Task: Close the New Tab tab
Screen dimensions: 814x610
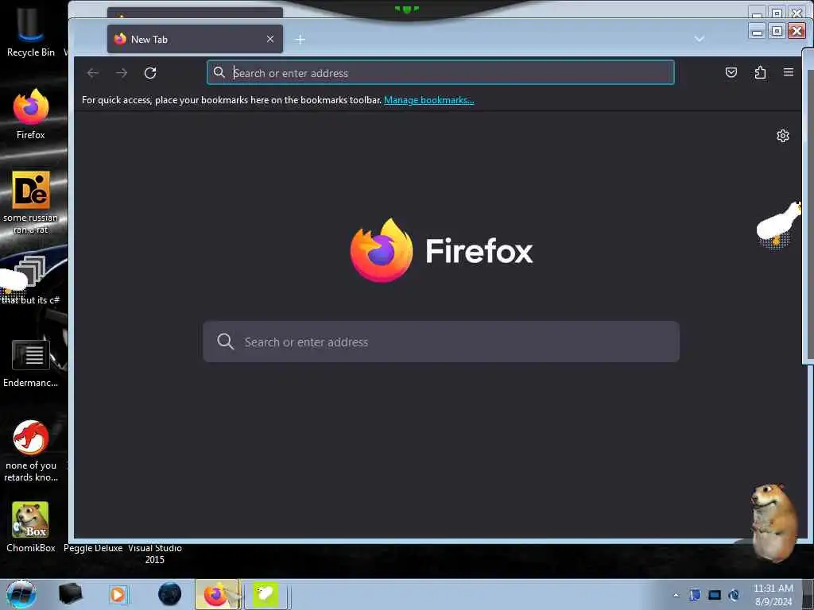Action: 270,40
